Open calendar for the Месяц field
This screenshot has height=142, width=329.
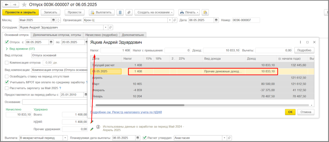pos(54,20)
